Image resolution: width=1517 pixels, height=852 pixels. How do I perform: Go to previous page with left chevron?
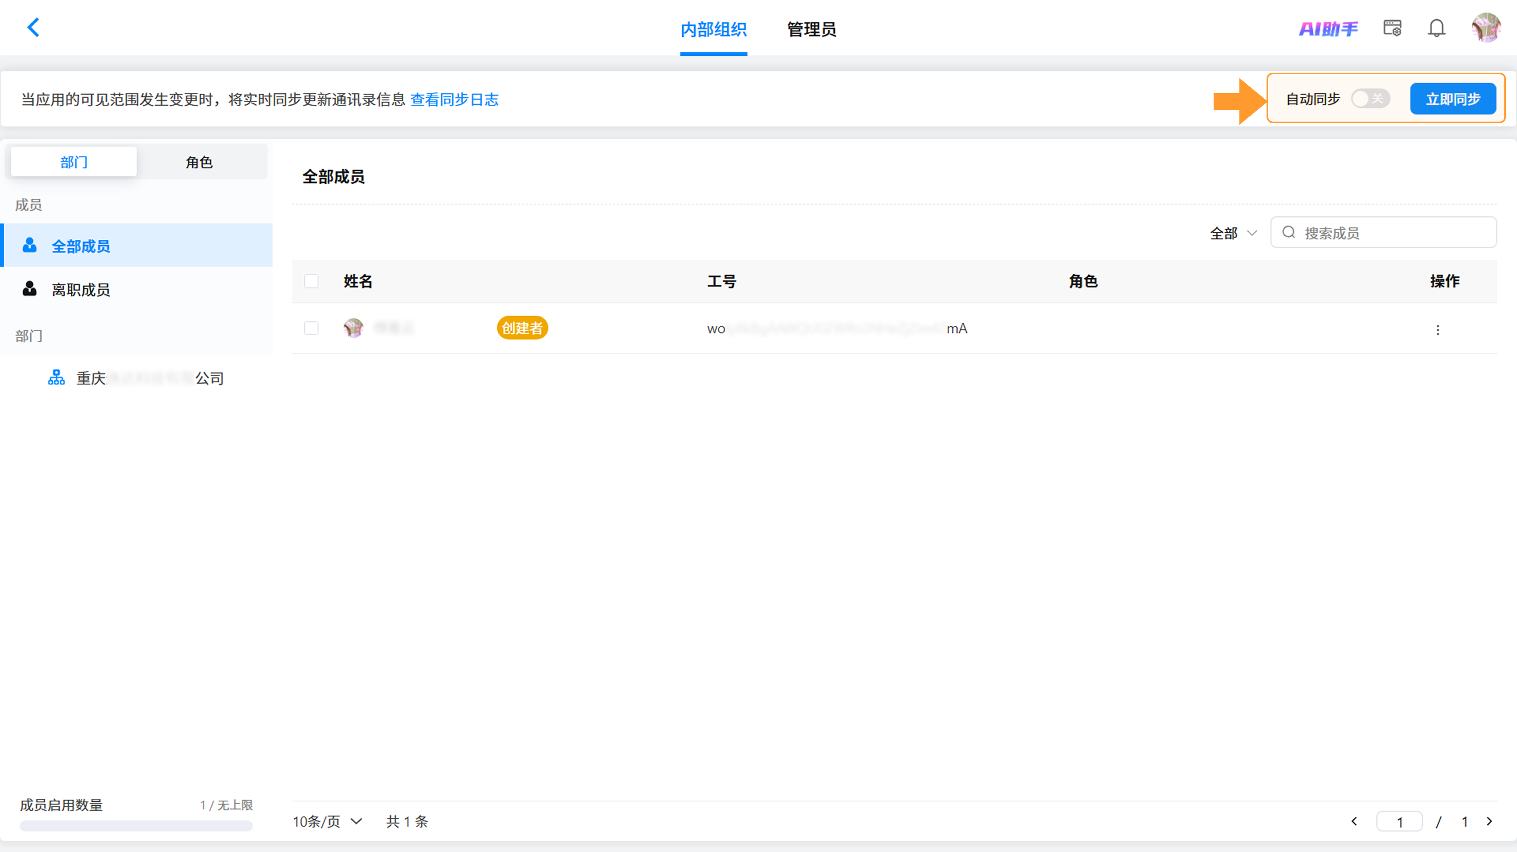pos(1354,821)
